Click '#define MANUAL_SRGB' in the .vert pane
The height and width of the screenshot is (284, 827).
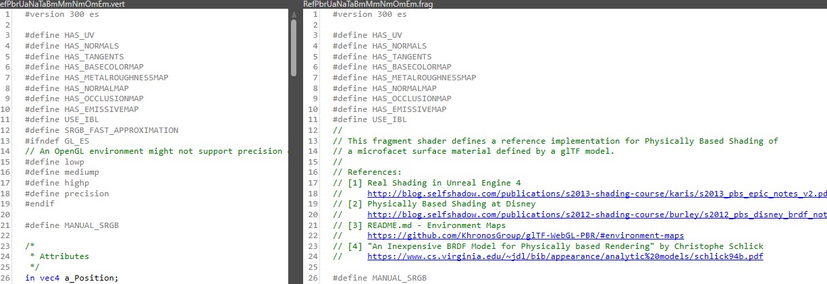pyautogui.click(x=72, y=225)
